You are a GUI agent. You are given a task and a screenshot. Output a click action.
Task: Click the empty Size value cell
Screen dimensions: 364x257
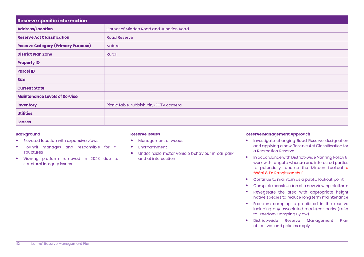[x=226, y=79]
